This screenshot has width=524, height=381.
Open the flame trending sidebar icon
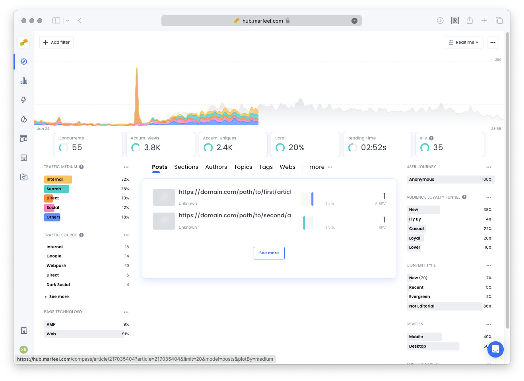tap(24, 119)
